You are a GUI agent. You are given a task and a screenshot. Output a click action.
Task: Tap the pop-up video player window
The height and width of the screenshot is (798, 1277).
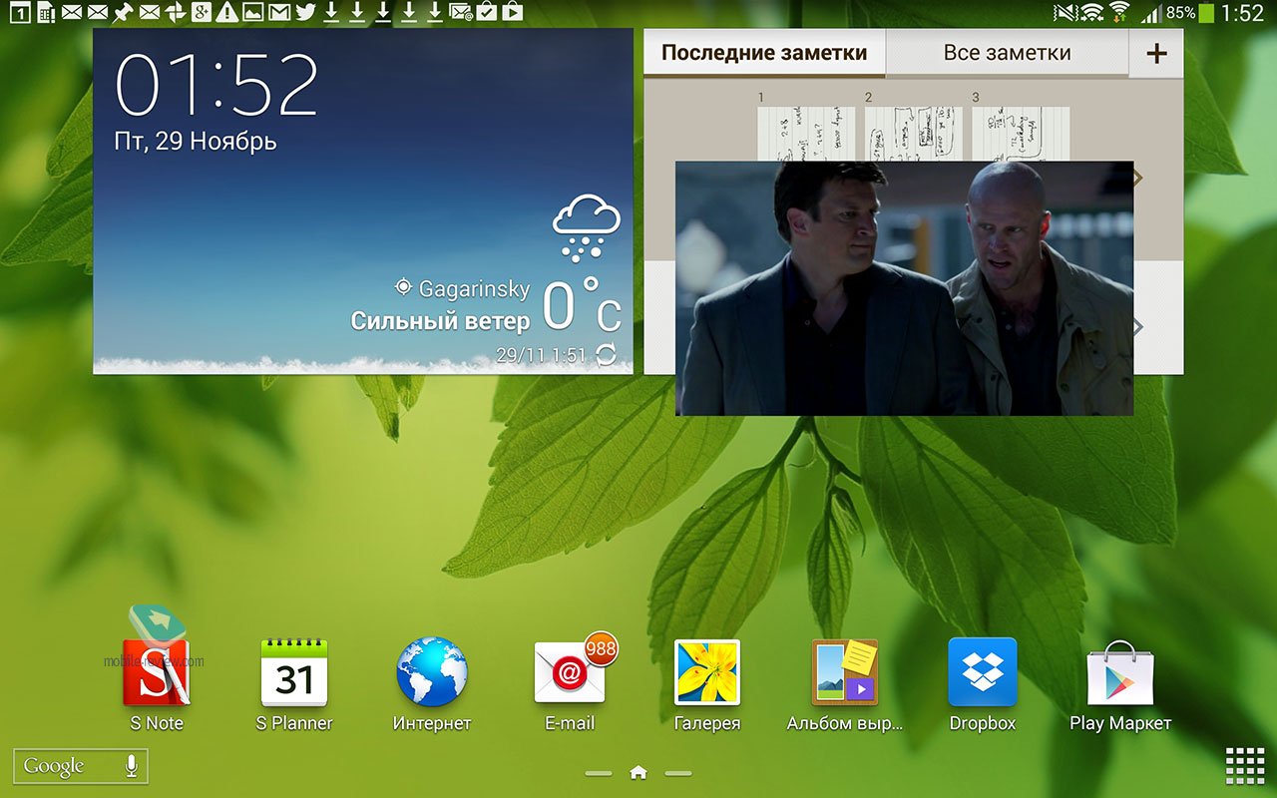pos(905,288)
